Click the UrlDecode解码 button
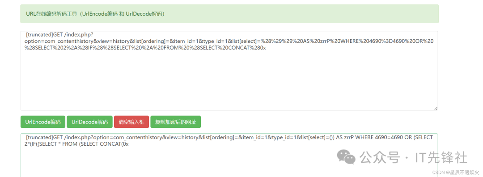483x177 pixels. (89, 122)
